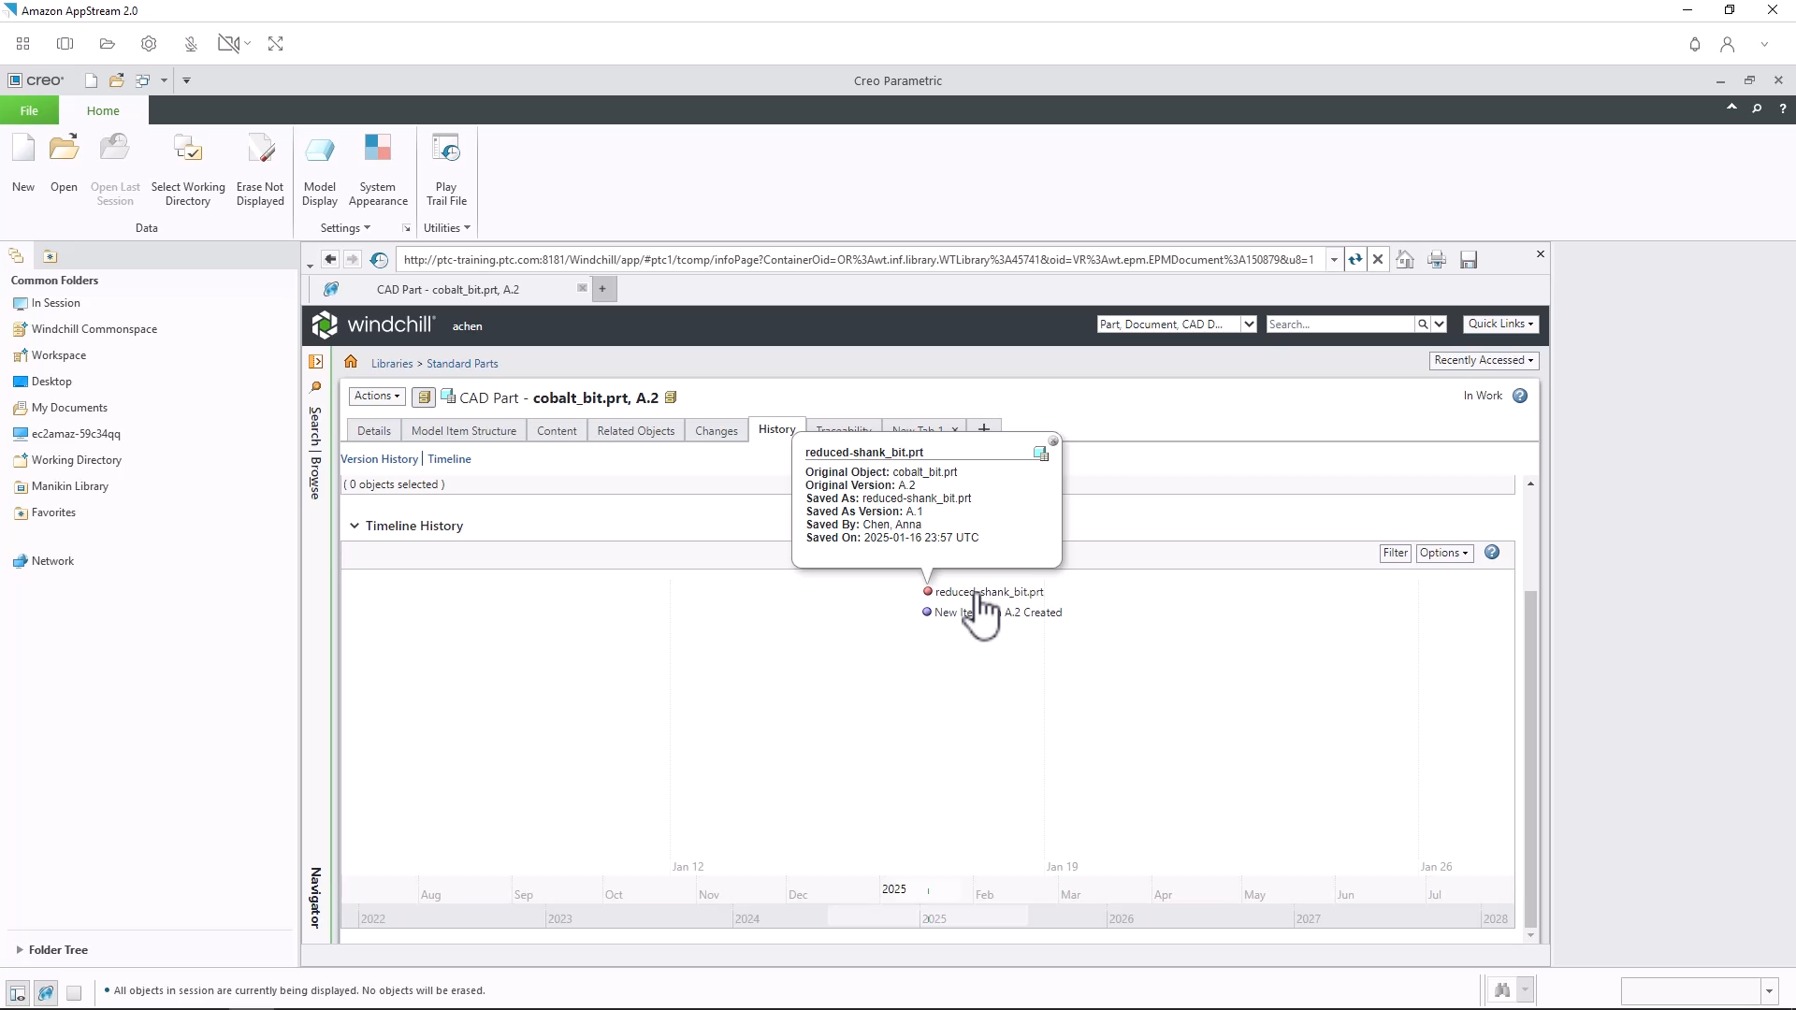Collapse the Timeline History section
Screen dimensions: 1796x1010
coord(355,526)
